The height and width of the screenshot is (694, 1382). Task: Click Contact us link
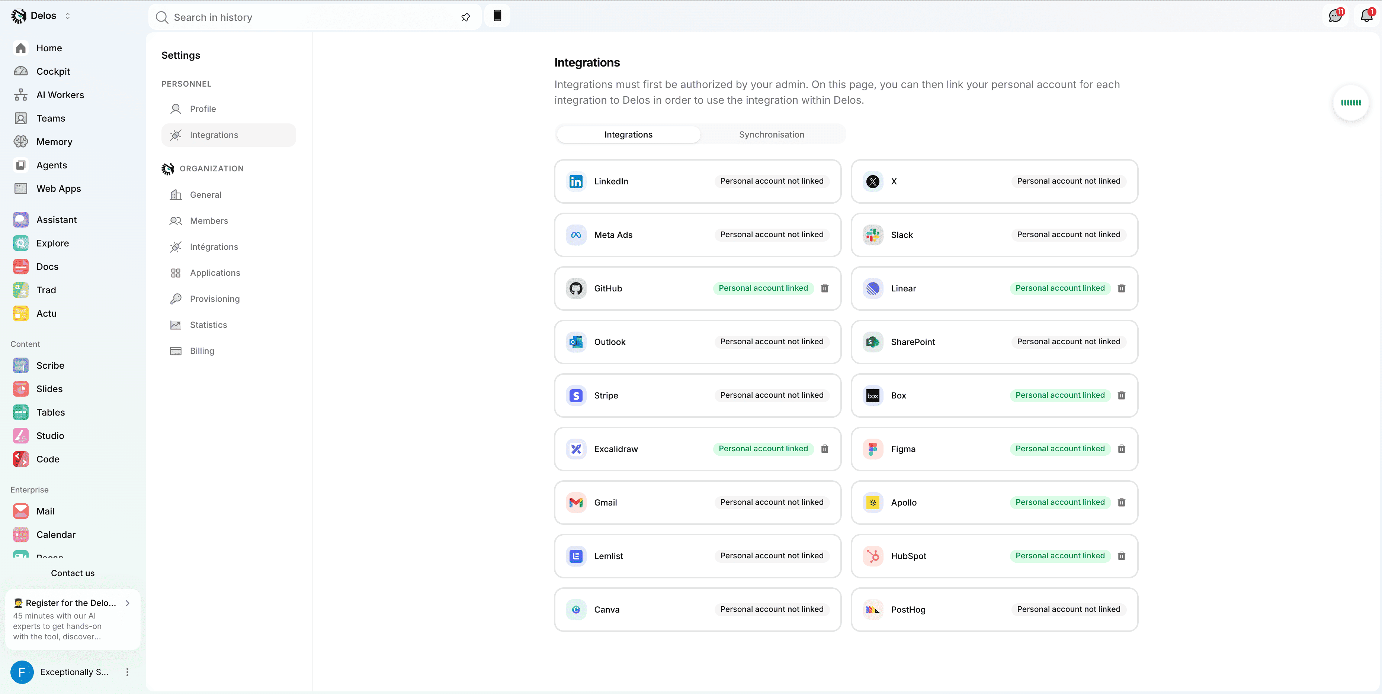(73, 573)
